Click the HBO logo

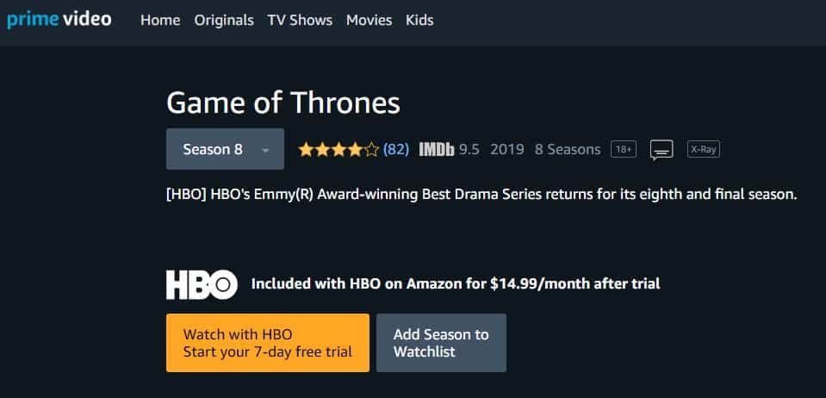[202, 284]
